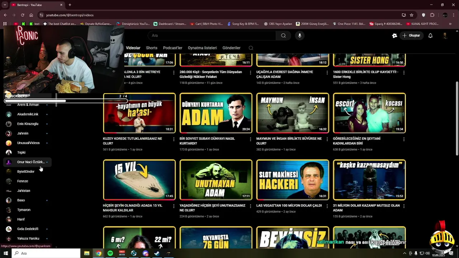Open more options for 1600 ERKEKLE video

tap(404, 72)
